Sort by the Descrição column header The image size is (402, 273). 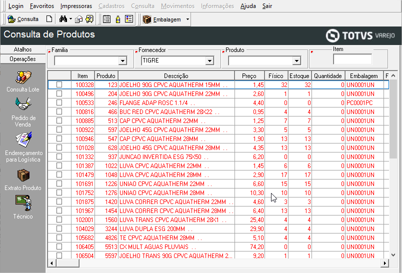pyautogui.click(x=176, y=76)
